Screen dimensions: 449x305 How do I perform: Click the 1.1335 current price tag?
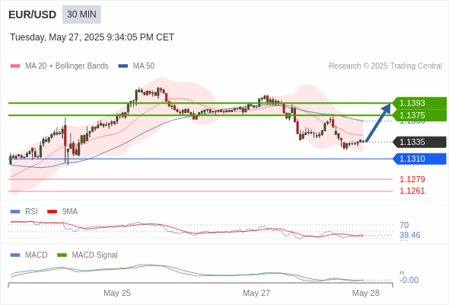(x=419, y=142)
